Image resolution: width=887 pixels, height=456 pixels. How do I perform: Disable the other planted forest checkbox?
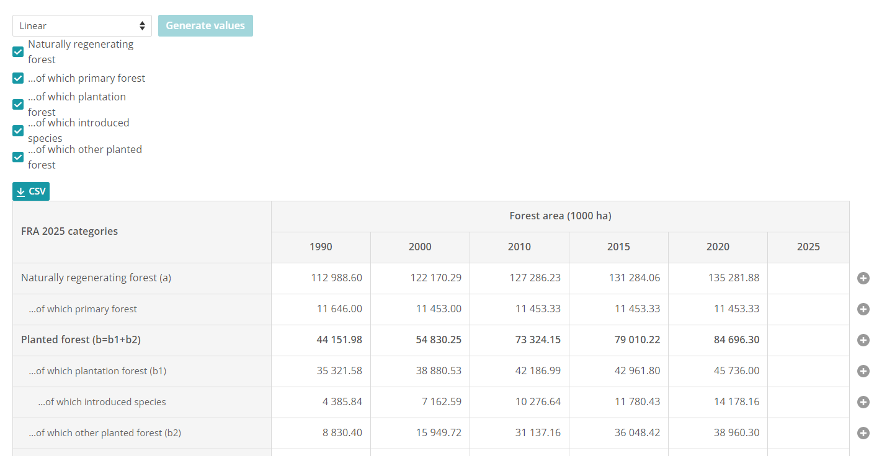coord(17,157)
